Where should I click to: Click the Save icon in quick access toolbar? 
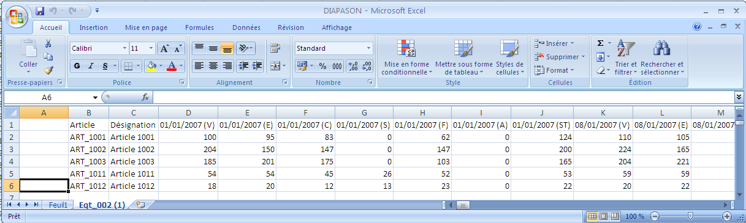coord(40,11)
